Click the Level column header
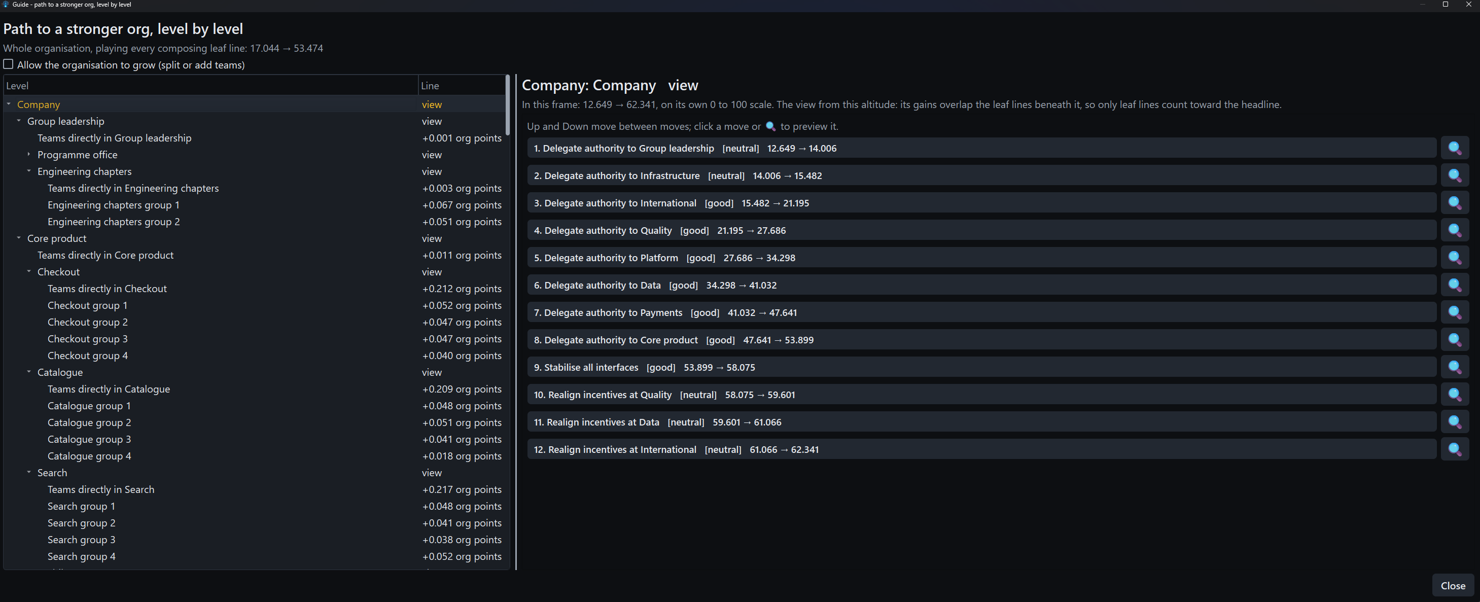This screenshot has height=602, width=1480. pos(211,86)
